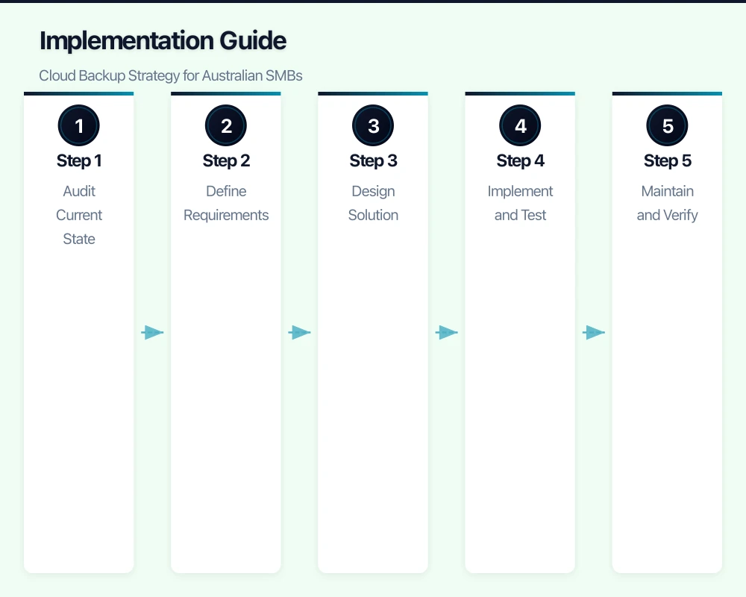Click the 'Audit Current State' description text
The height and width of the screenshot is (597, 746).
[x=79, y=215]
